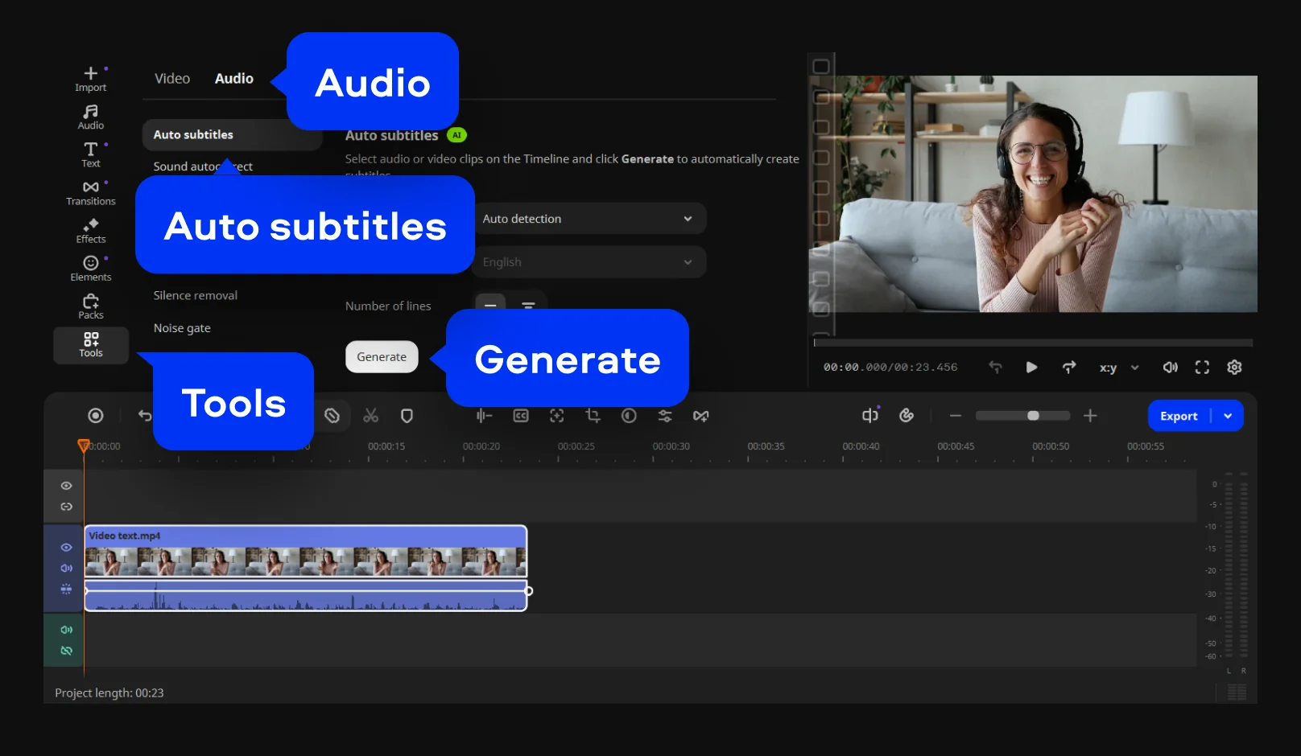Open the Transitions panel

click(x=91, y=193)
